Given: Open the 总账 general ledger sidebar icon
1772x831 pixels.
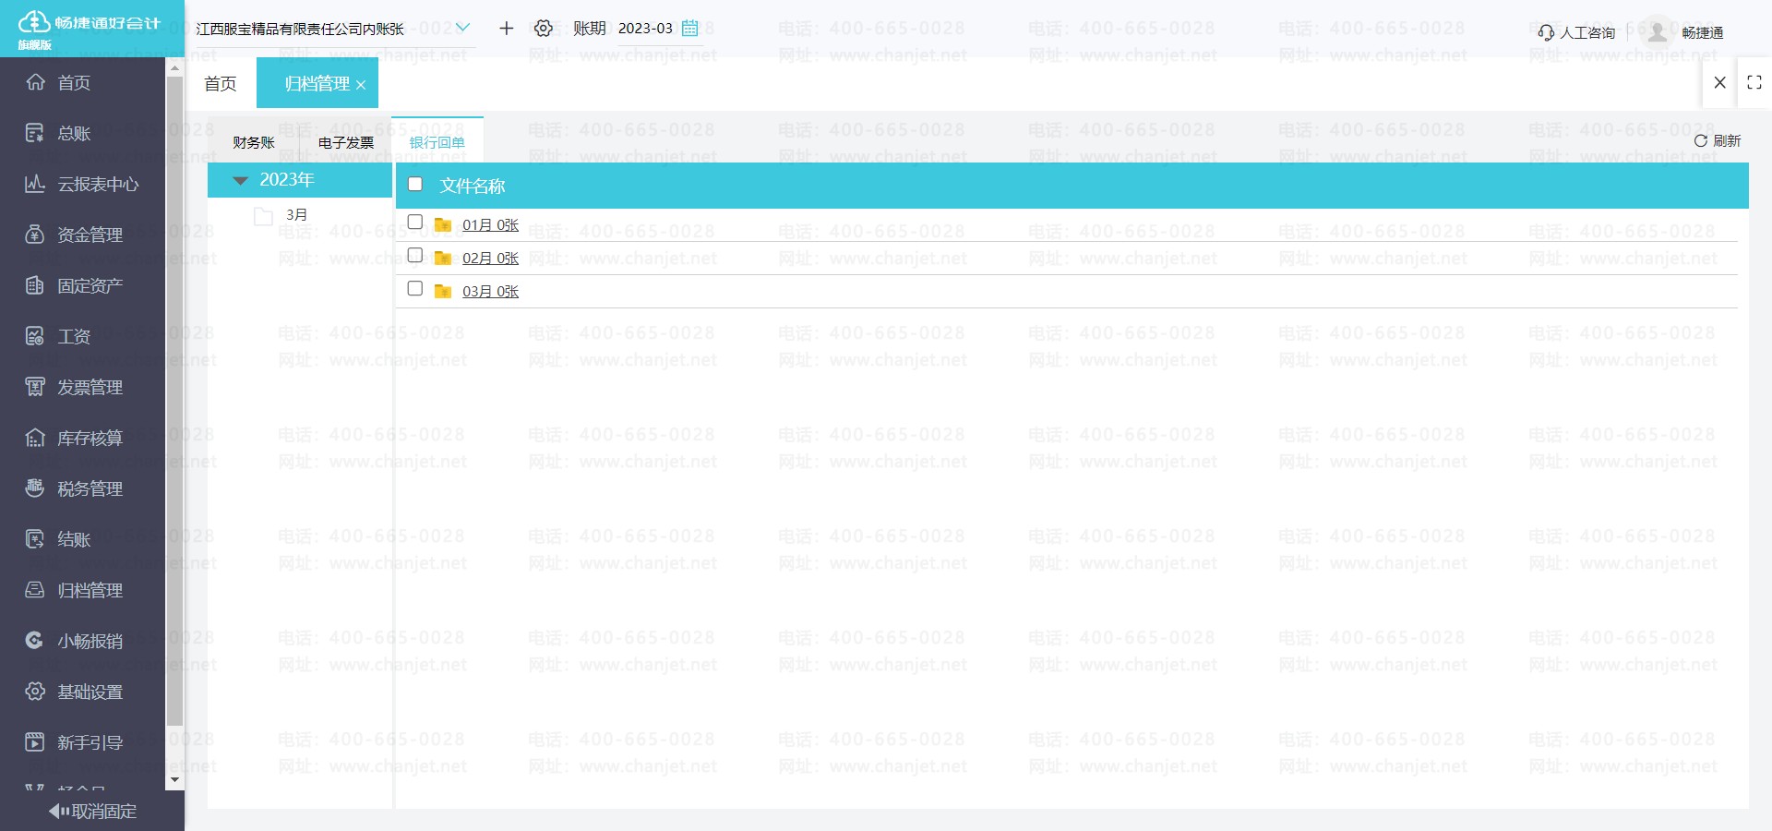Looking at the screenshot, I should (x=34, y=133).
